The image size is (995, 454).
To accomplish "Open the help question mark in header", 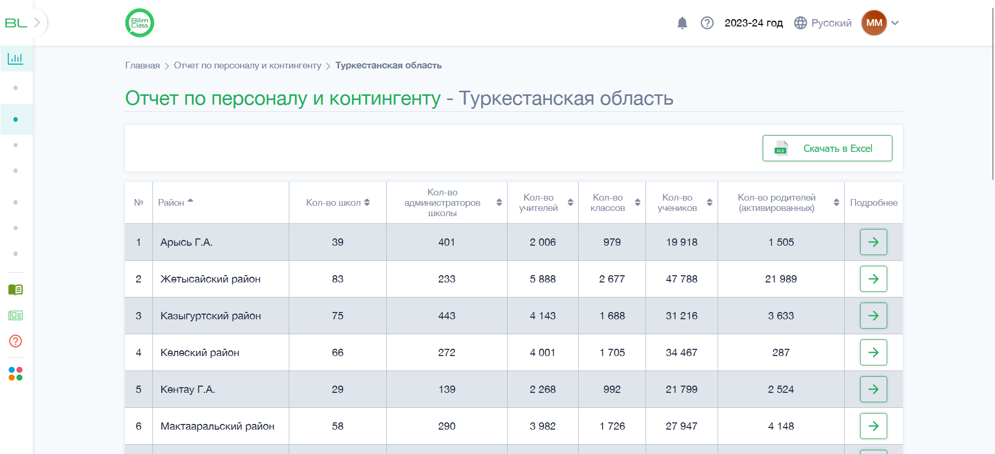I will point(707,23).
